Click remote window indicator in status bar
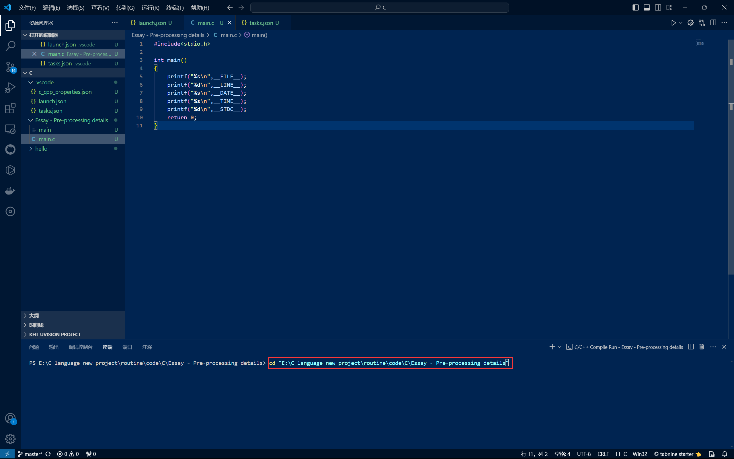This screenshot has height=459, width=734. coord(7,454)
